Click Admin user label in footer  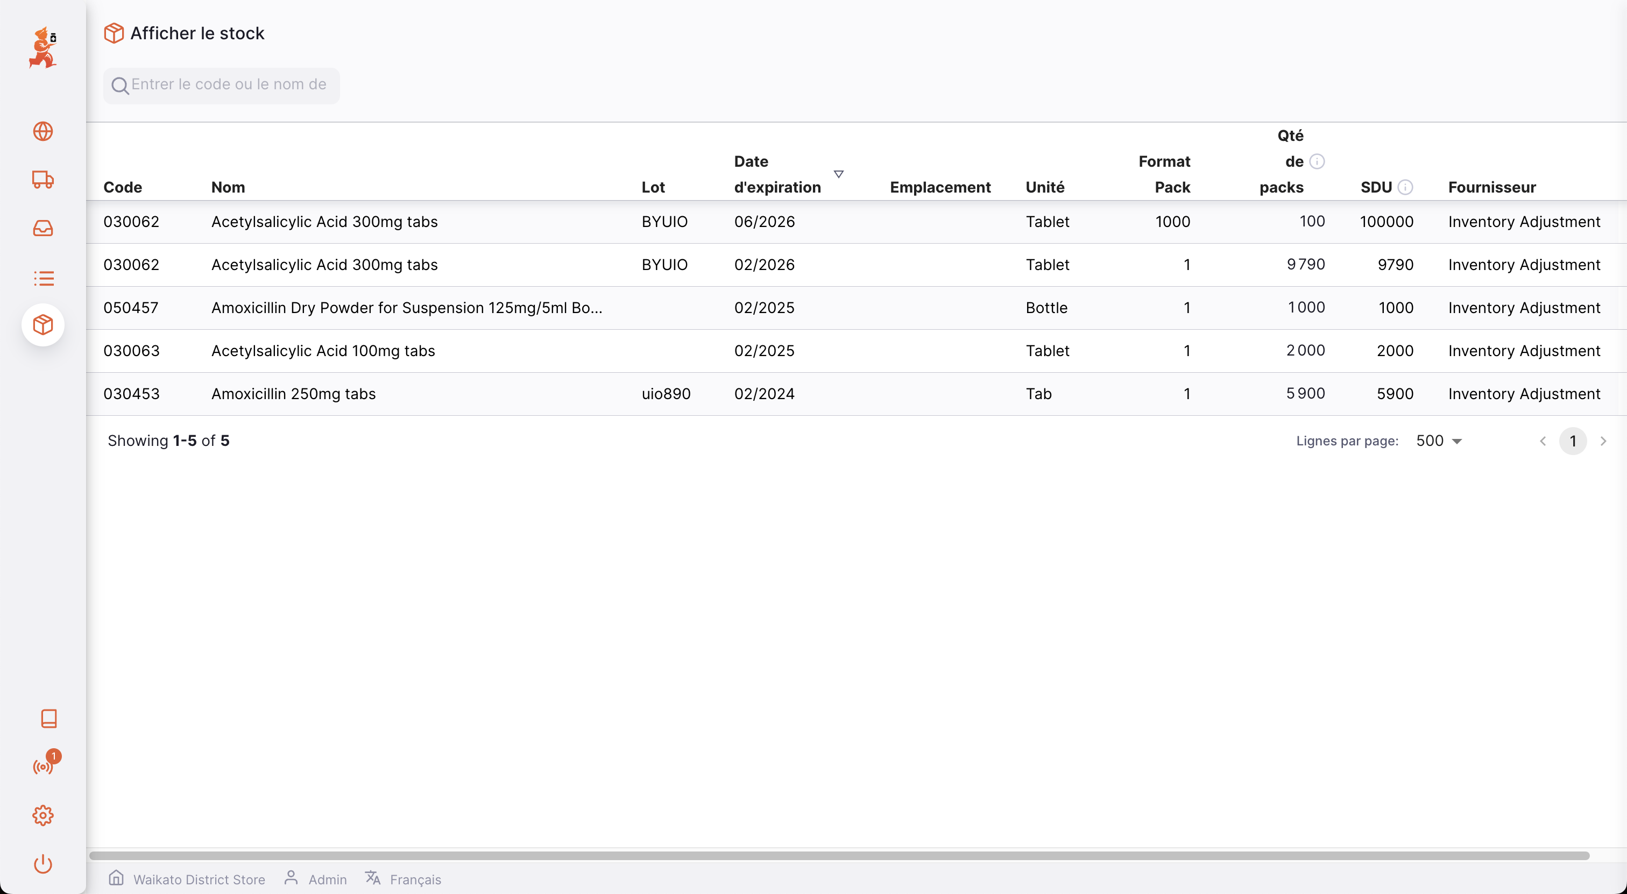tap(328, 879)
